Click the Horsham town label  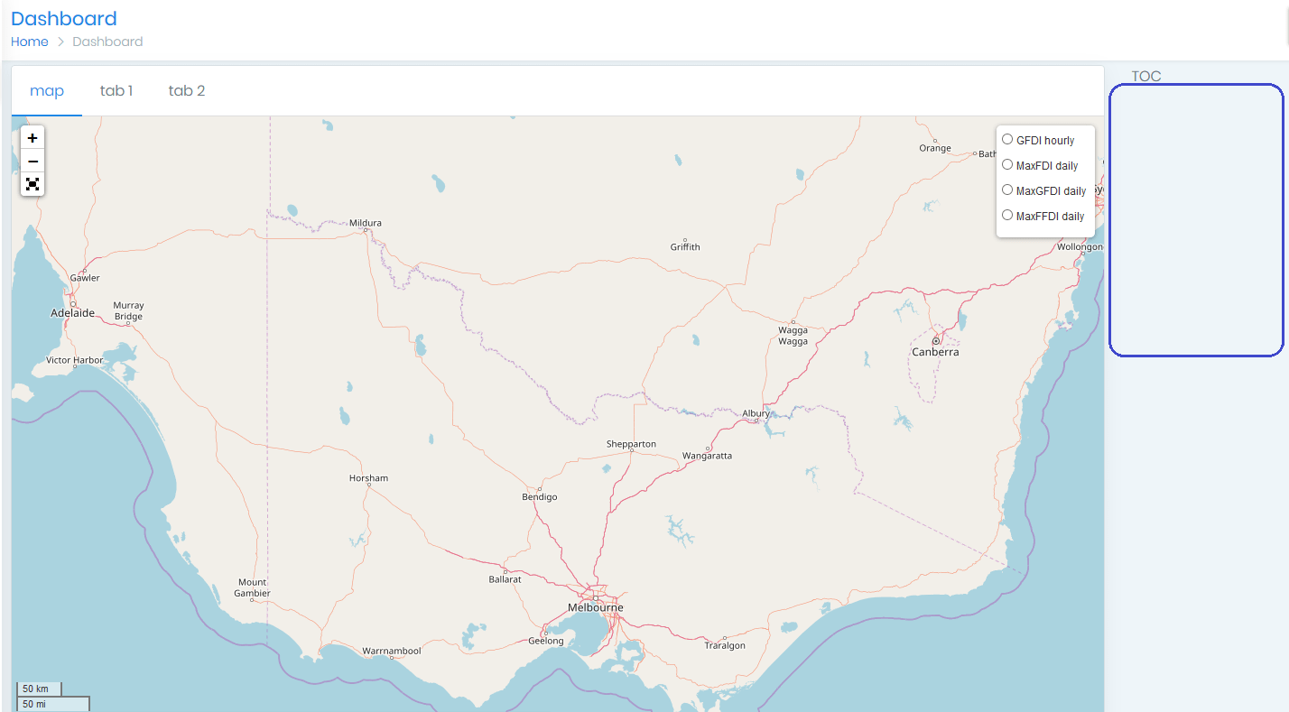368,478
